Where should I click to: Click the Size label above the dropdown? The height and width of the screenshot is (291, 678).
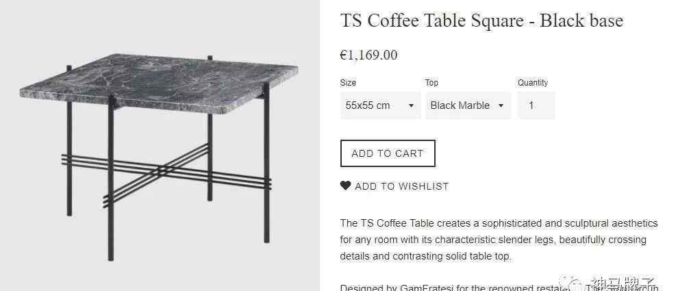click(348, 83)
